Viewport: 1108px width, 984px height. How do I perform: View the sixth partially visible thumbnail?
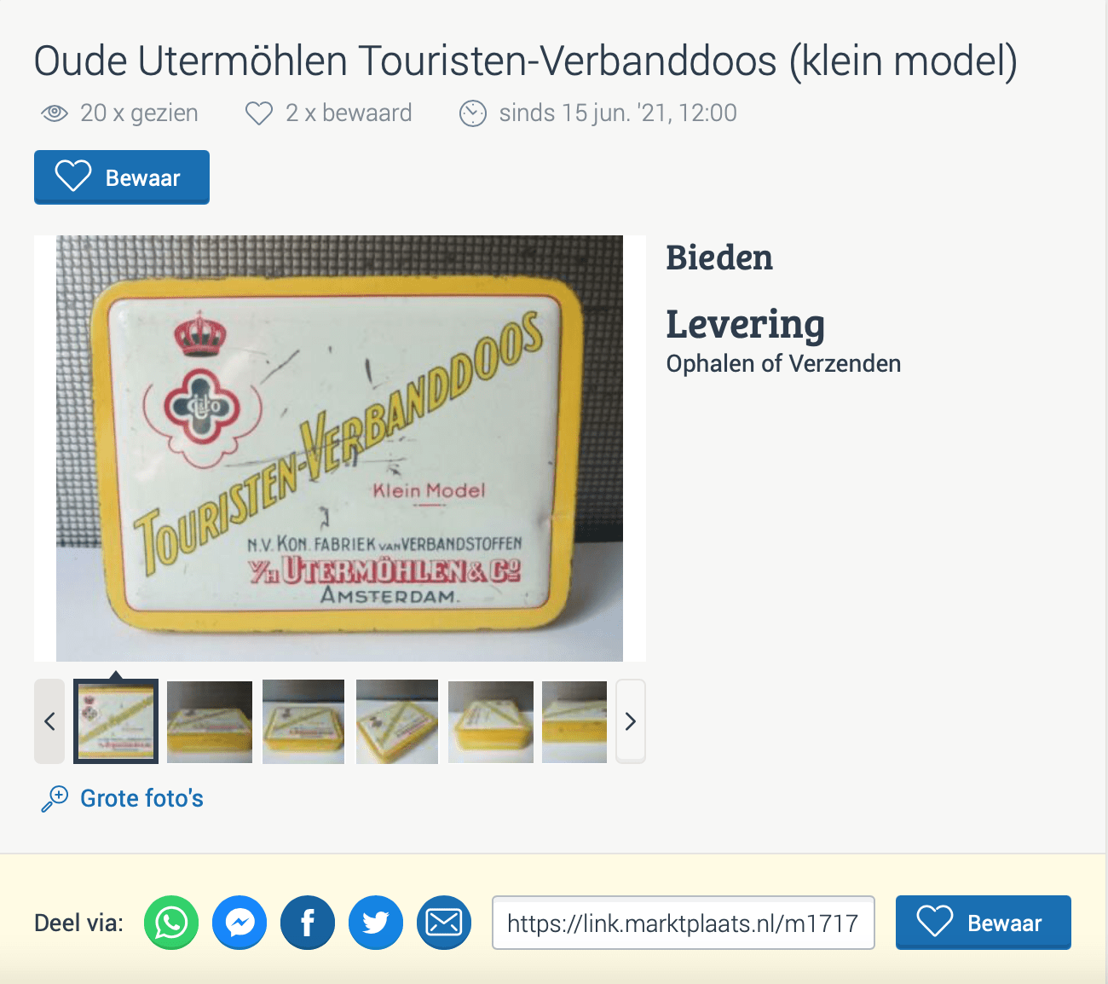click(x=574, y=721)
